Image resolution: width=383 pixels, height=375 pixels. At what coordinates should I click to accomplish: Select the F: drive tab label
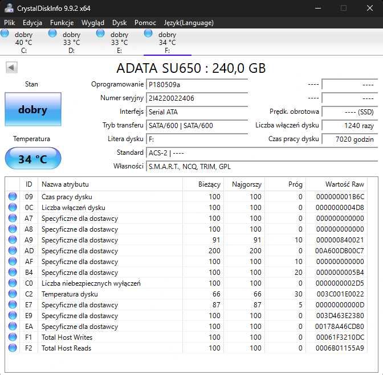click(167, 51)
